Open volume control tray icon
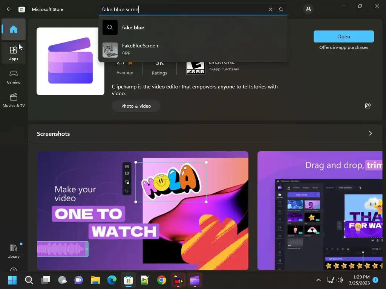The image size is (386, 289). (340, 280)
